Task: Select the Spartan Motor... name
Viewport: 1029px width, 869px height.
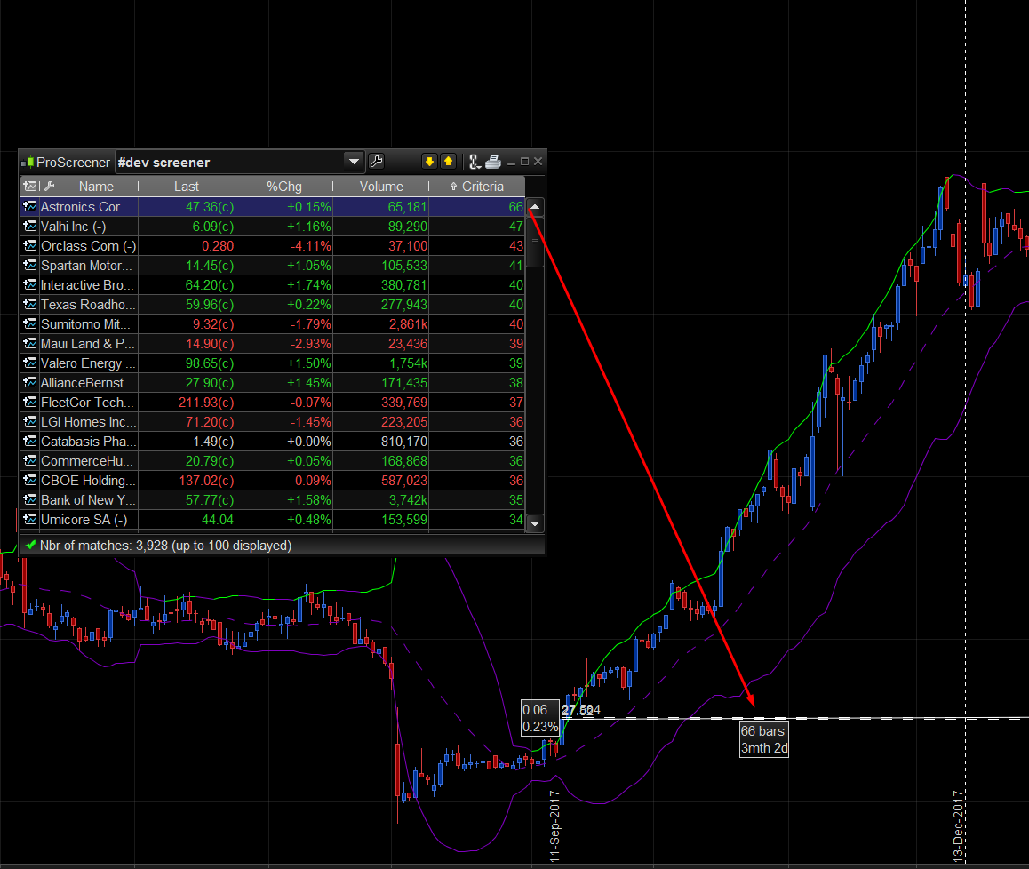Action: coord(86,266)
